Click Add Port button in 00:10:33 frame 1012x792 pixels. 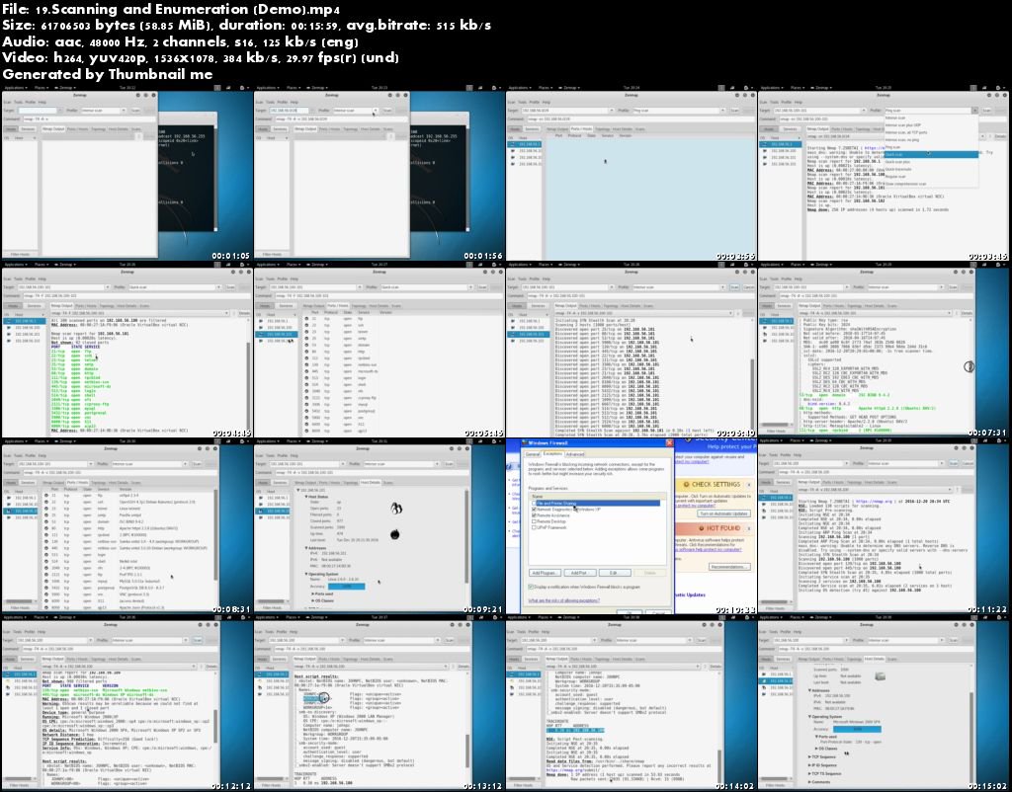coord(580,573)
